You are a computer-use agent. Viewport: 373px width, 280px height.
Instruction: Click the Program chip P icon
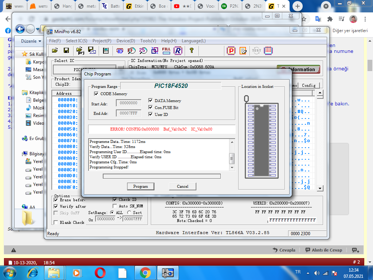click(231, 50)
